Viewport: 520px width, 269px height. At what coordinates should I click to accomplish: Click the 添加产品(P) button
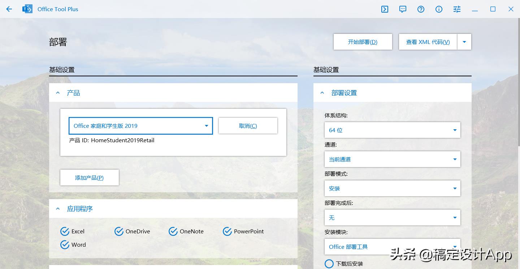point(90,178)
